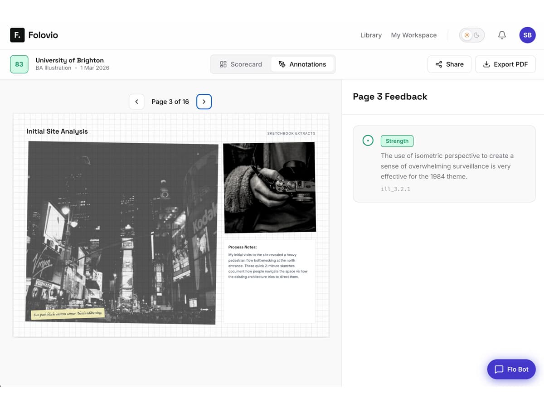The width and height of the screenshot is (544, 408).
Task: Export the portfolio as PDF
Action: [505, 64]
